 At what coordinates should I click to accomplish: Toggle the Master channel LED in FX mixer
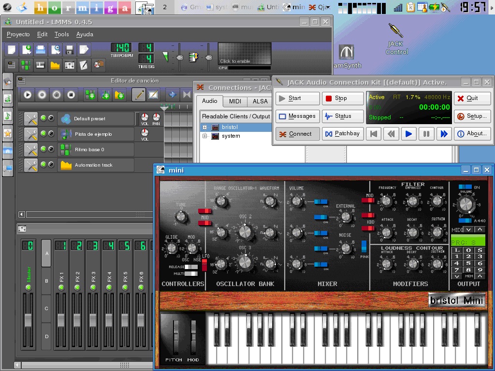(29, 287)
